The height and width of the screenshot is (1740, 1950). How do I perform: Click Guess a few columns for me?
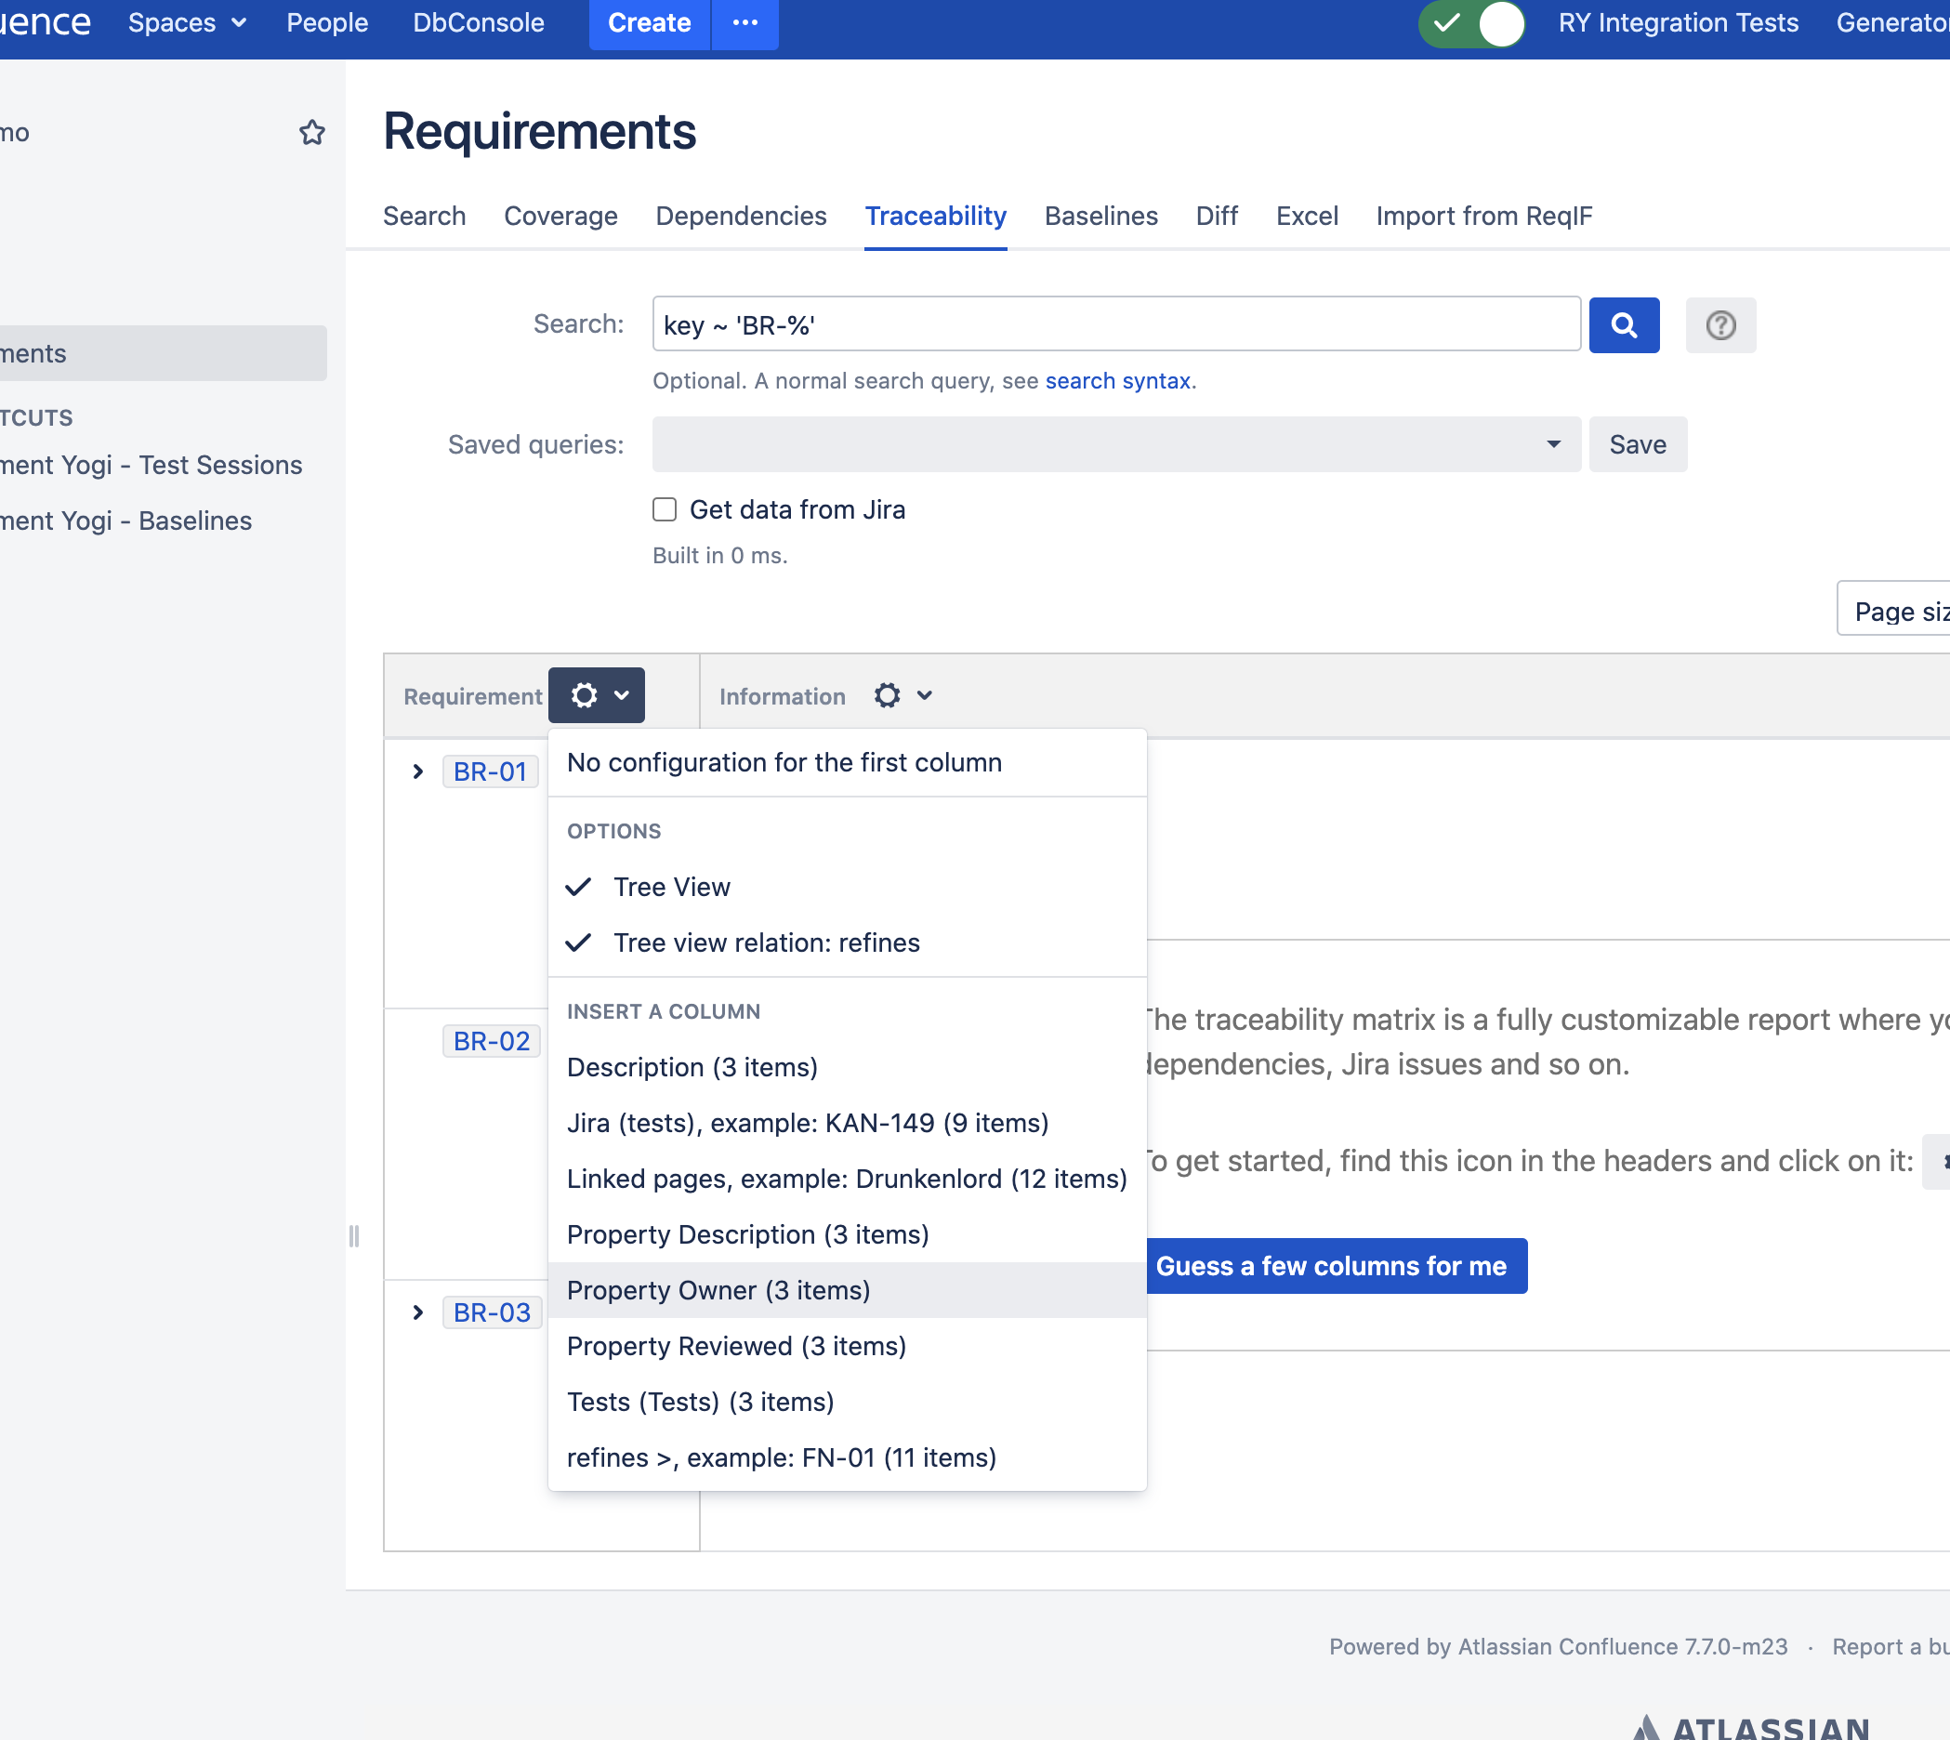point(1331,1265)
